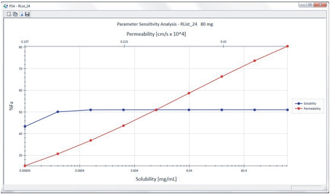Viewport: 331px width, 194px height.
Task: Select the leftmost blue Solubility point near 43
Action: point(25,127)
